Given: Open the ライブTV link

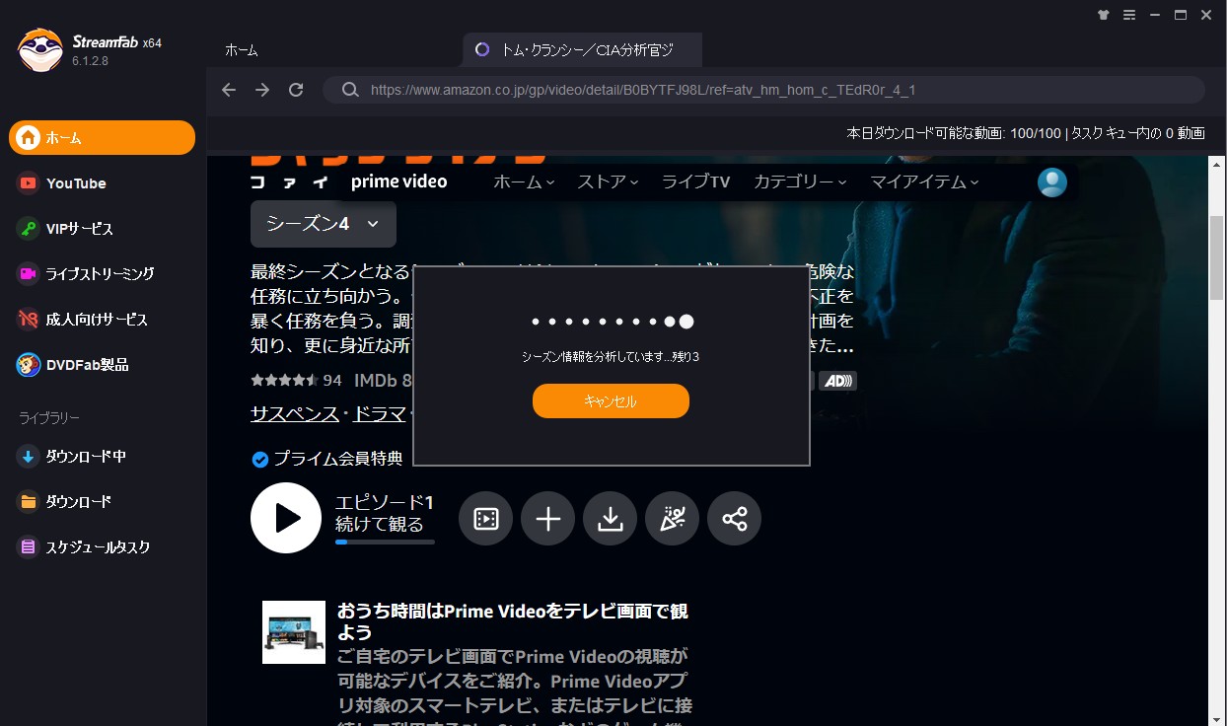Looking at the screenshot, I should [x=695, y=181].
